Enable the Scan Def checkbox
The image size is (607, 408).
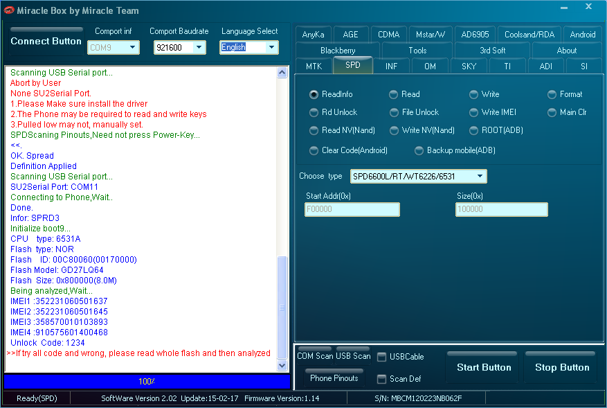pyautogui.click(x=381, y=379)
